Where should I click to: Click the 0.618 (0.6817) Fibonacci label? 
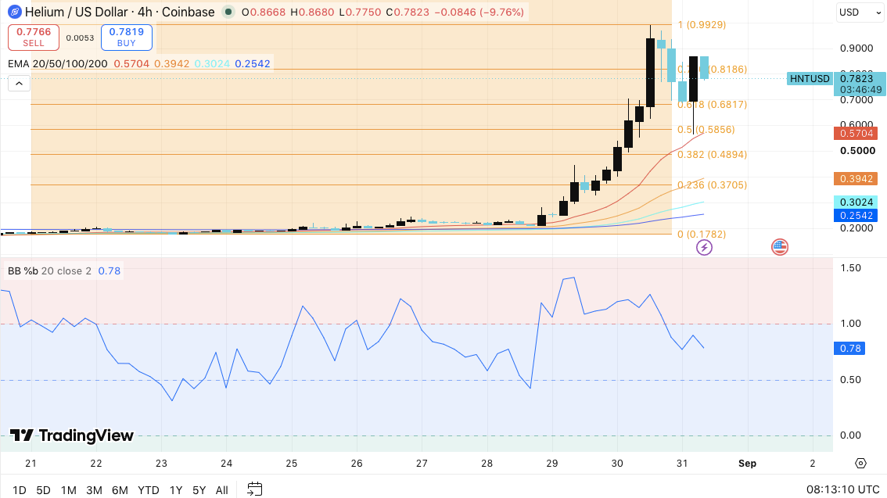(x=713, y=105)
